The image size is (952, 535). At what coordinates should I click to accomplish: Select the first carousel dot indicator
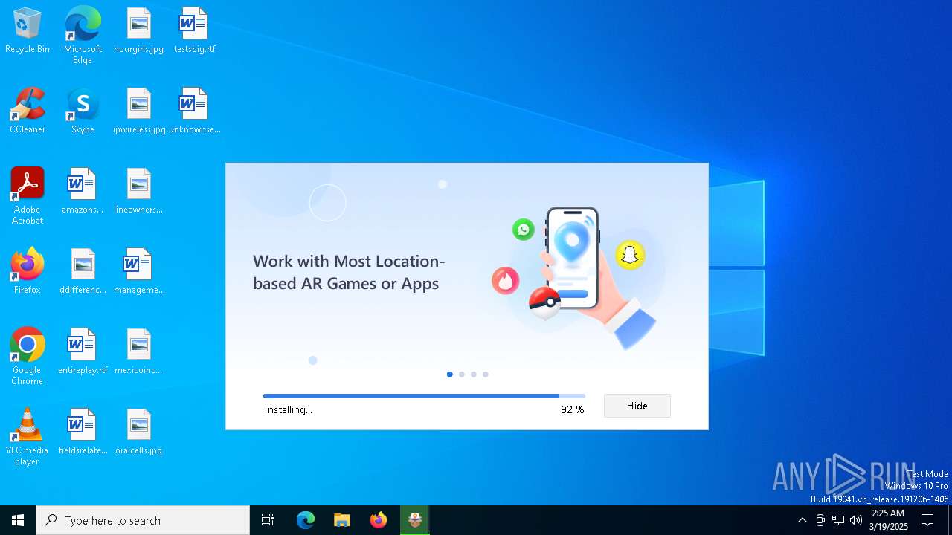tap(449, 374)
